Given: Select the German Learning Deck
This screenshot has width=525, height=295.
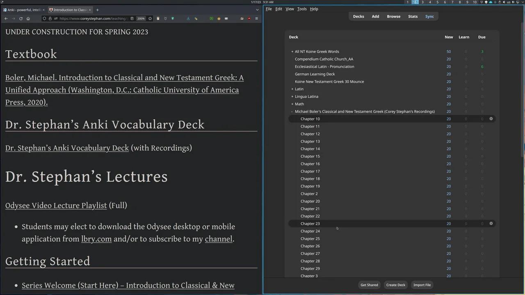Looking at the screenshot, I should [x=315, y=74].
